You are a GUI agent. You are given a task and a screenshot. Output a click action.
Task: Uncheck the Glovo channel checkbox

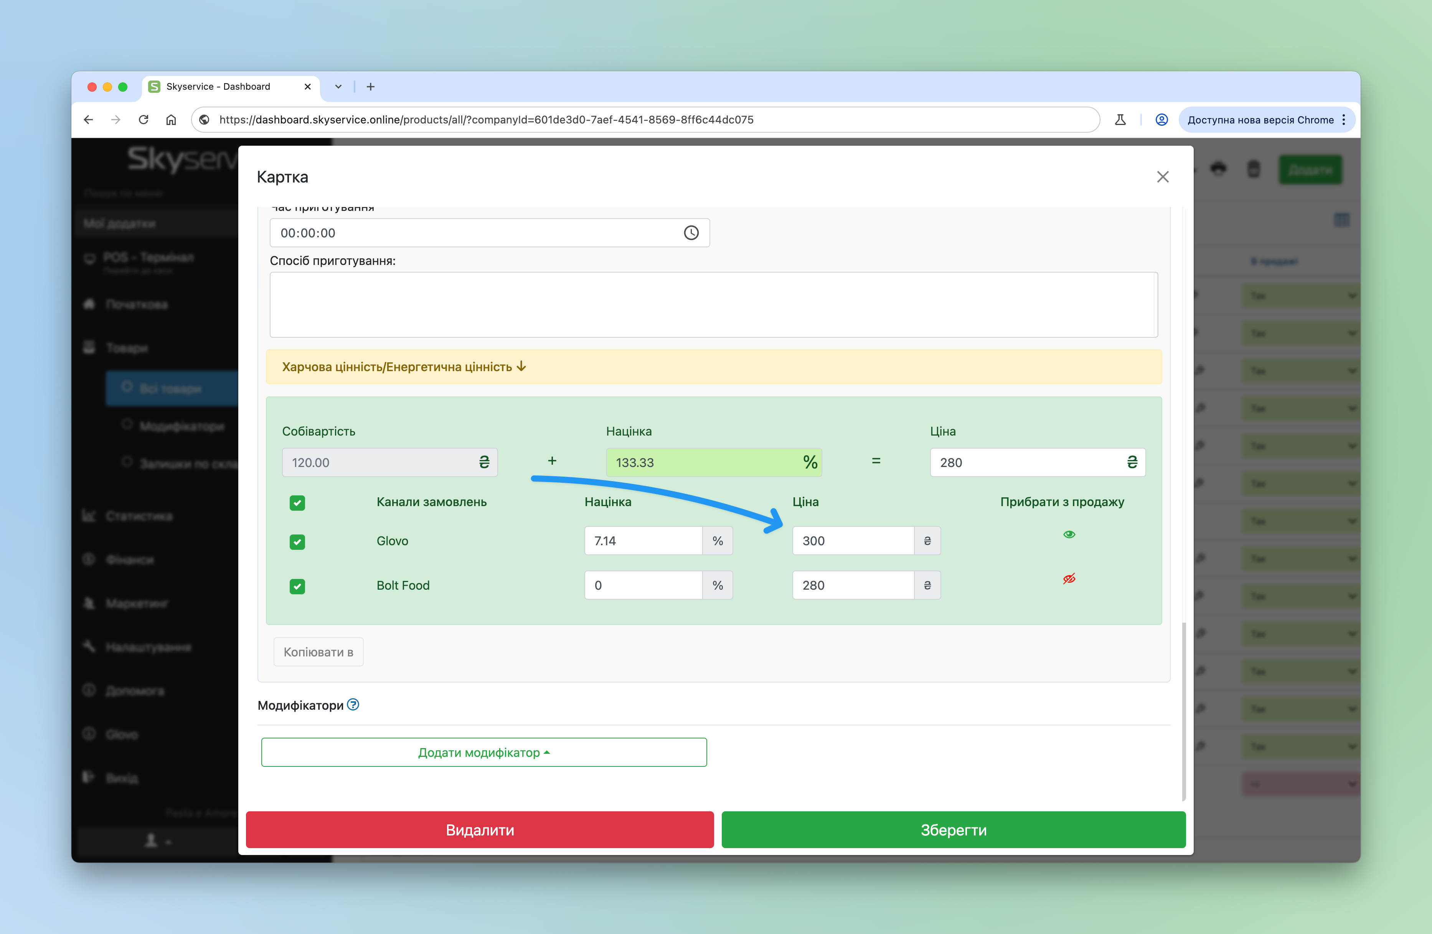pos(297,541)
